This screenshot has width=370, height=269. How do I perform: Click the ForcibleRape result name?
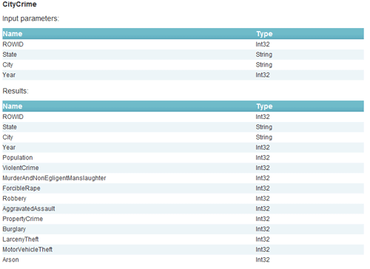[21, 188]
